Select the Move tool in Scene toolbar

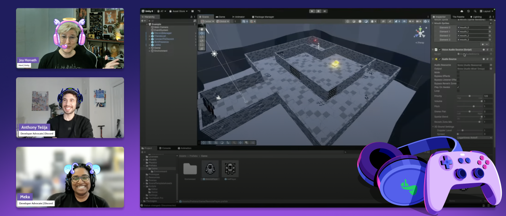(x=202, y=33)
